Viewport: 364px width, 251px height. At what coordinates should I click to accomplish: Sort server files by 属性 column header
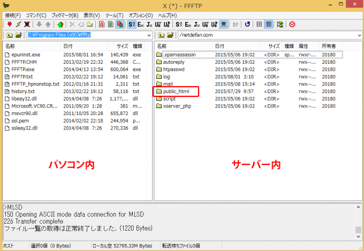308,46
